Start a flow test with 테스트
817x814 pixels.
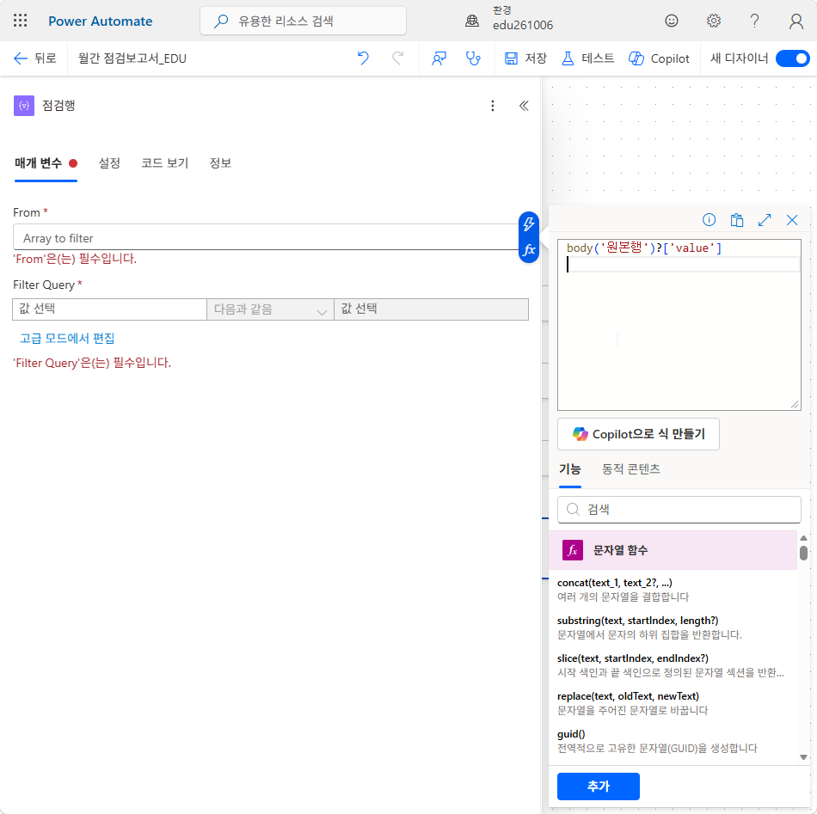click(587, 58)
